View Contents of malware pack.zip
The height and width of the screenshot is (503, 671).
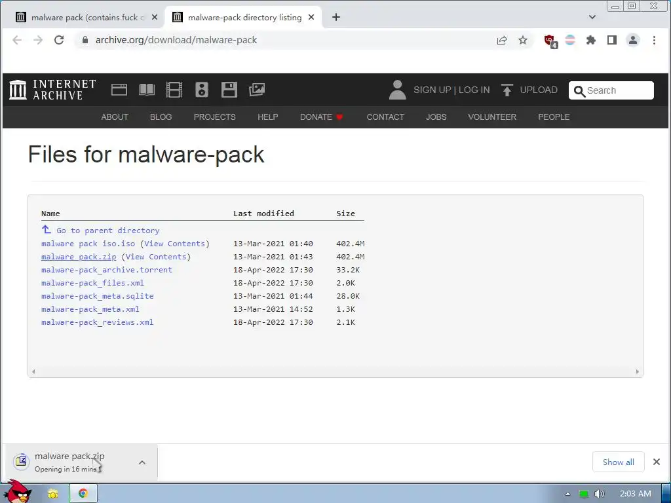pyautogui.click(x=156, y=257)
